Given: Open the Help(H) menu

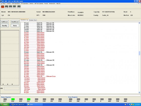Looking at the screenshot, I should click(x=58, y=4).
